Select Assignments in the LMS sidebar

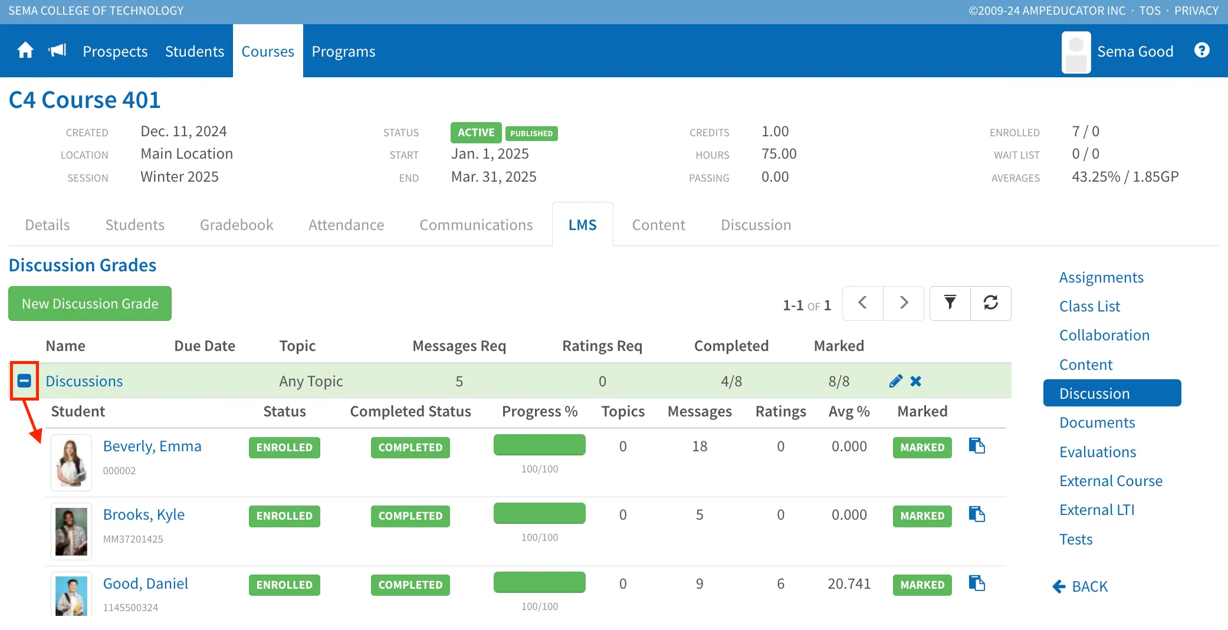coord(1101,277)
